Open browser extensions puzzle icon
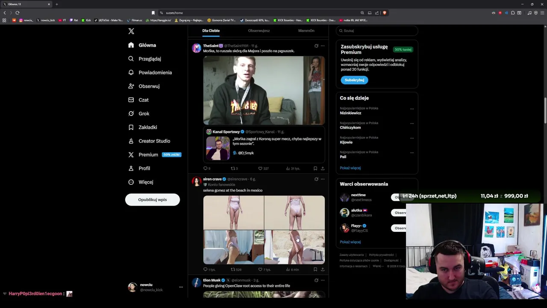This screenshot has height=308, width=547. click(x=513, y=13)
